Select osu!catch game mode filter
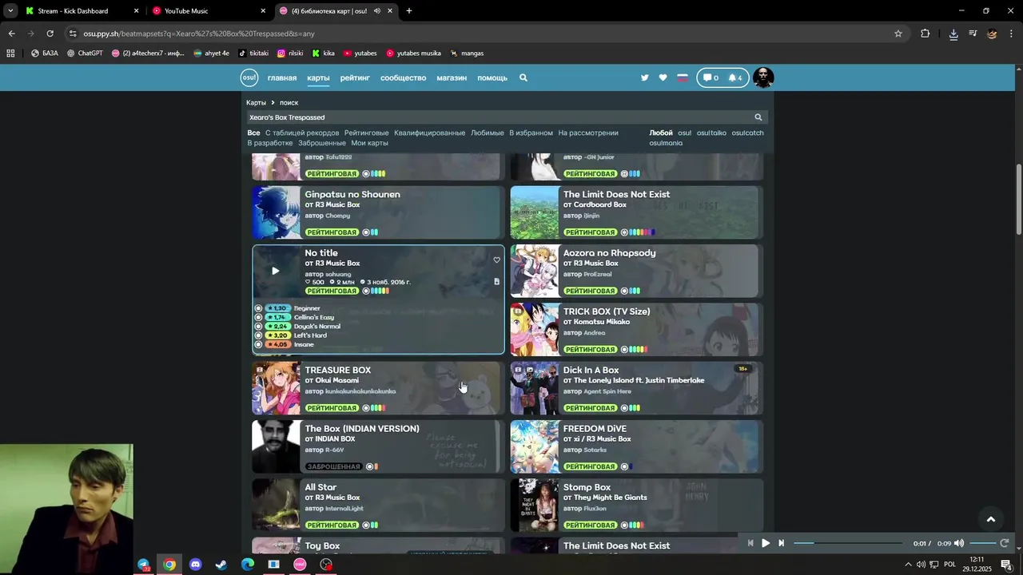This screenshot has width=1023, height=575. tap(747, 133)
